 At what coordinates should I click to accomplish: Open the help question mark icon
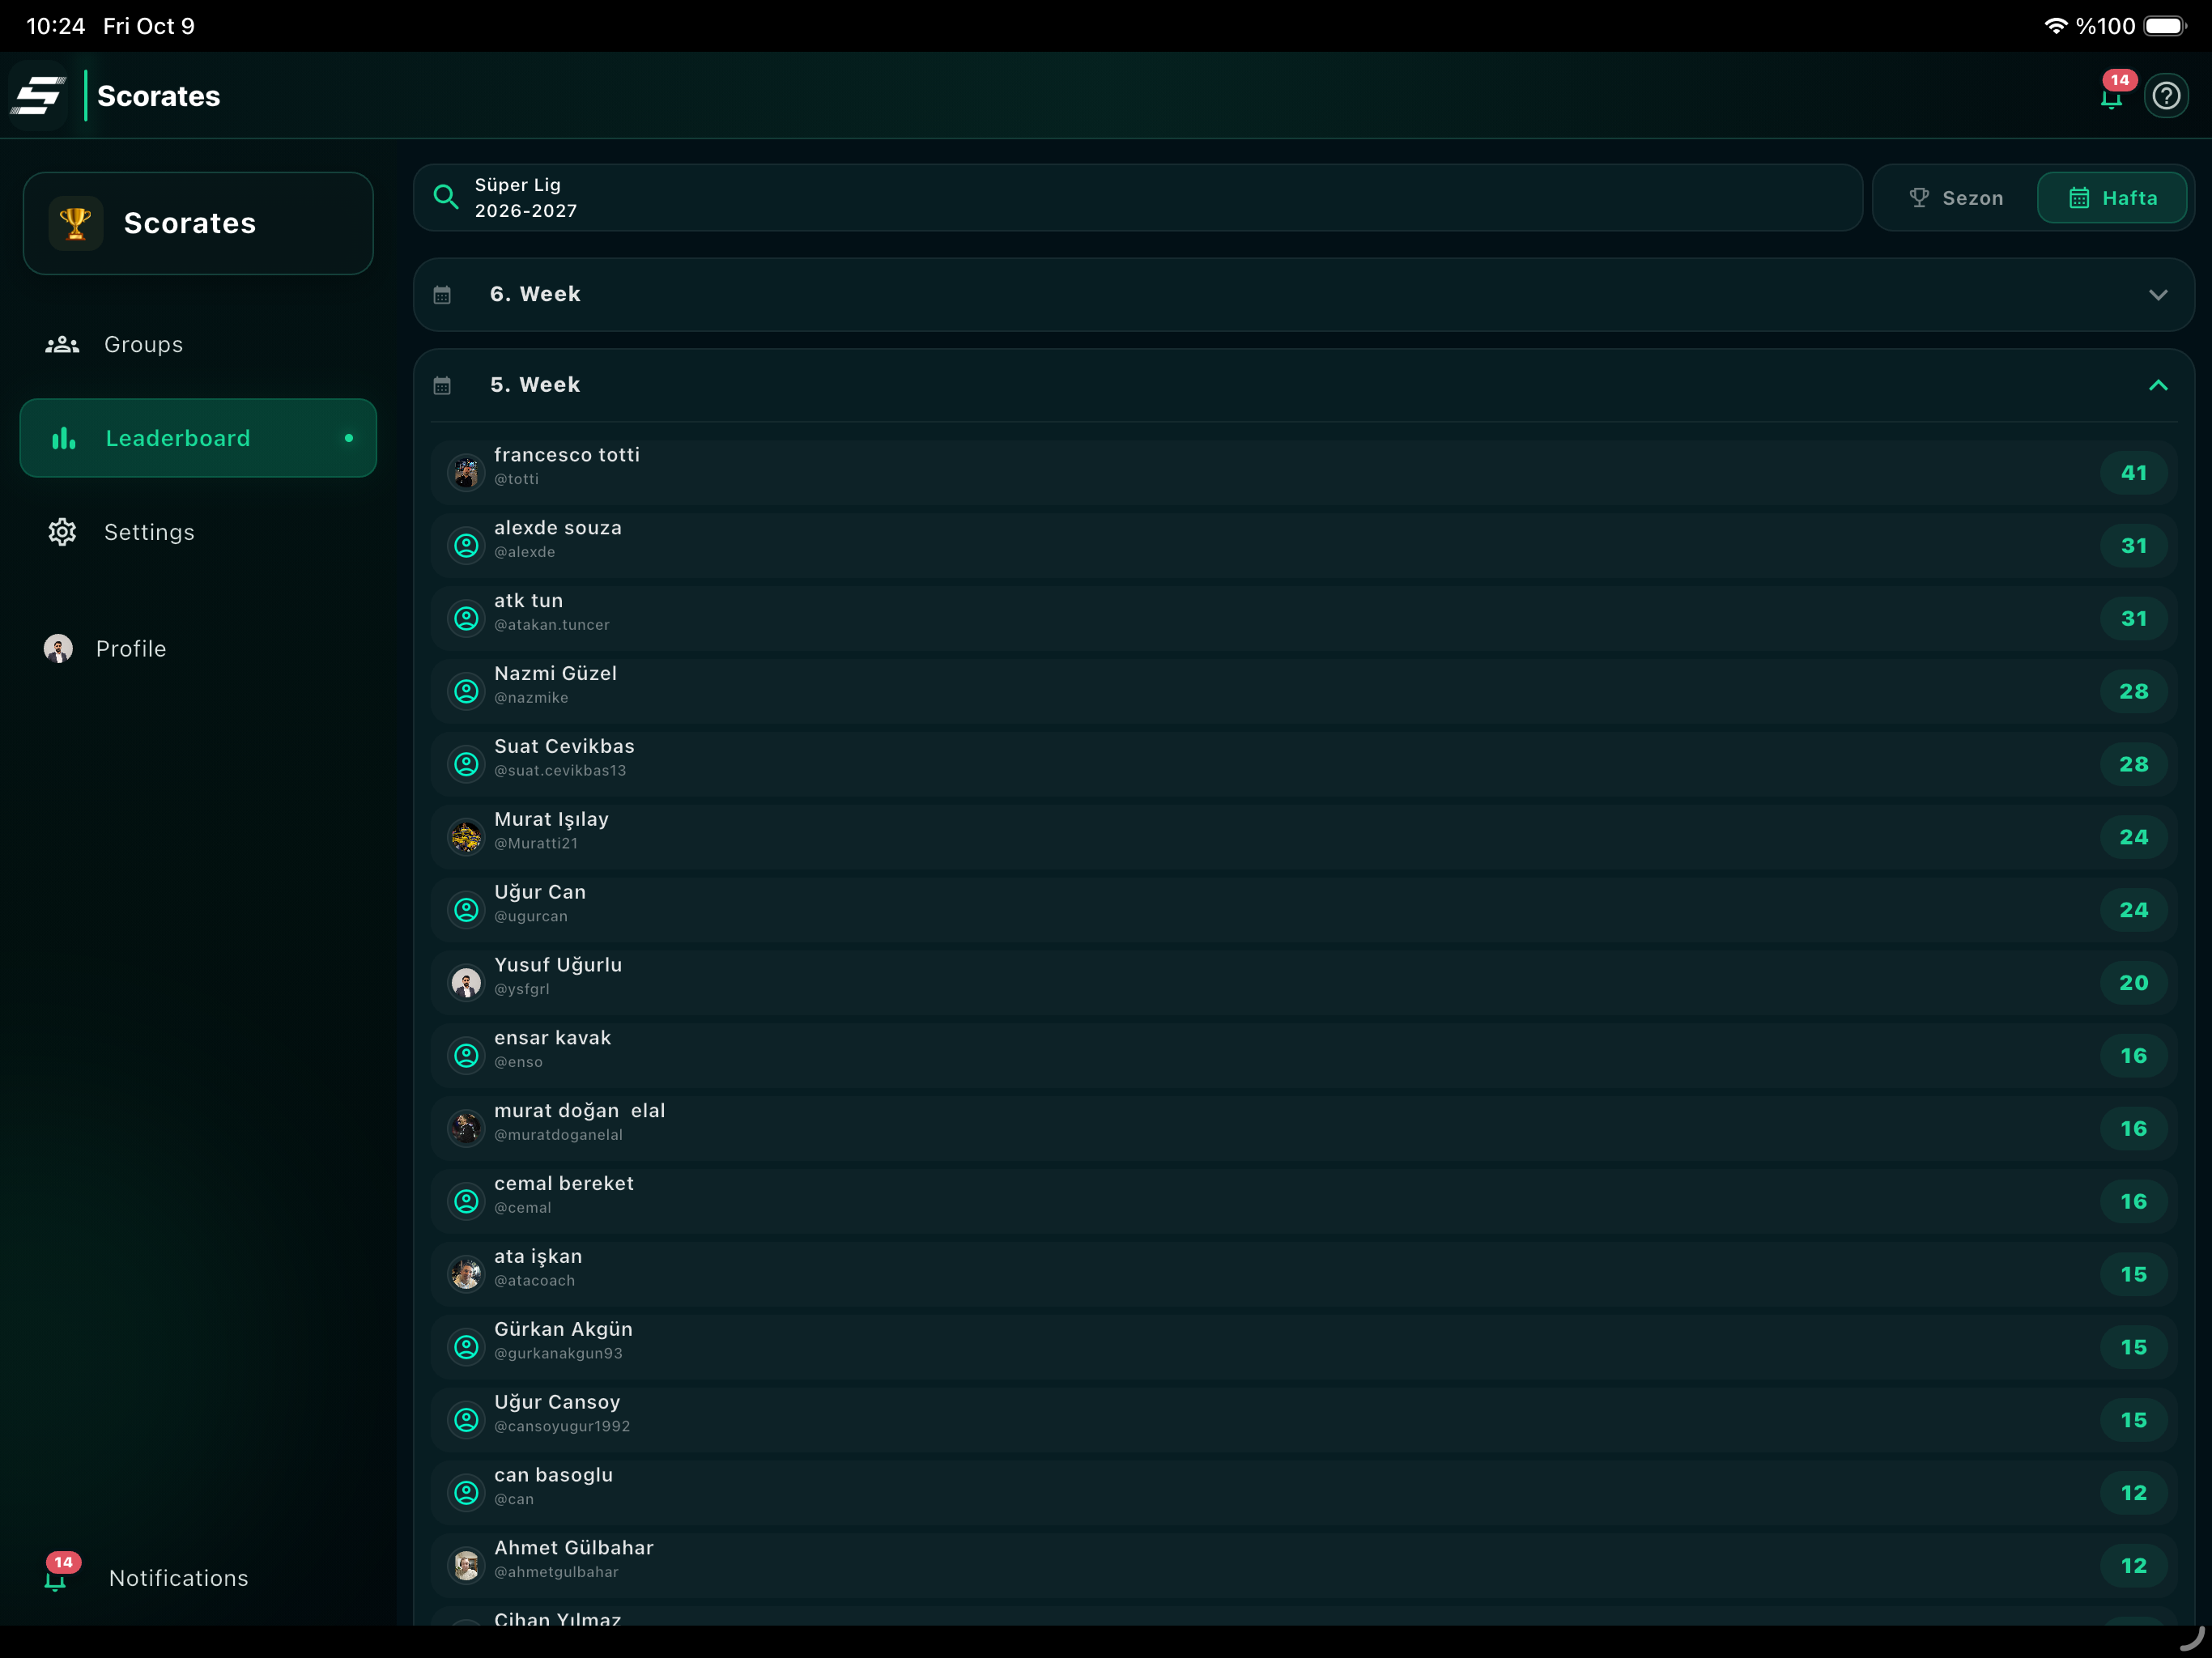coord(2166,96)
